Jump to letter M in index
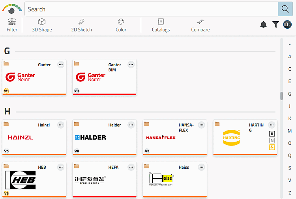296x199 pixels. coord(290,131)
